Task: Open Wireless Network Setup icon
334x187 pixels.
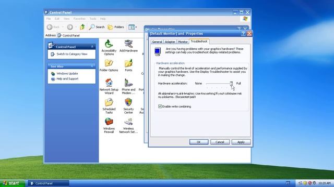Action: coord(128,126)
